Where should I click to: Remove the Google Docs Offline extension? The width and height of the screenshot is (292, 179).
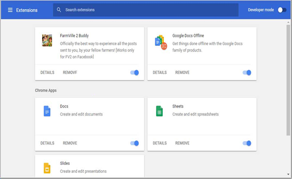(182, 73)
